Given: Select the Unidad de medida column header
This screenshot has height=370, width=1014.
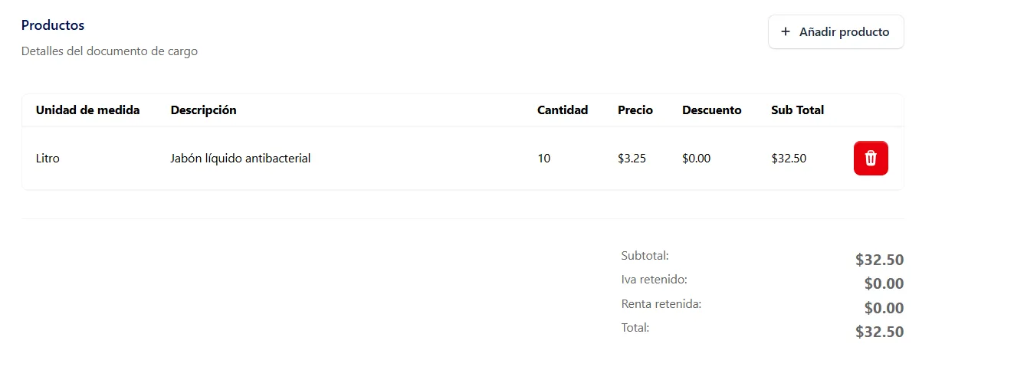Looking at the screenshot, I should (x=87, y=110).
